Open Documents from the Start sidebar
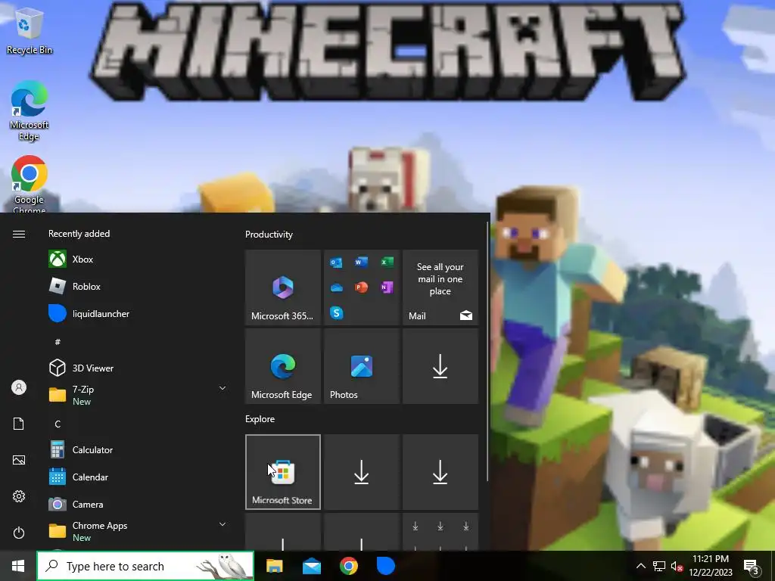The image size is (775, 581). tap(19, 424)
